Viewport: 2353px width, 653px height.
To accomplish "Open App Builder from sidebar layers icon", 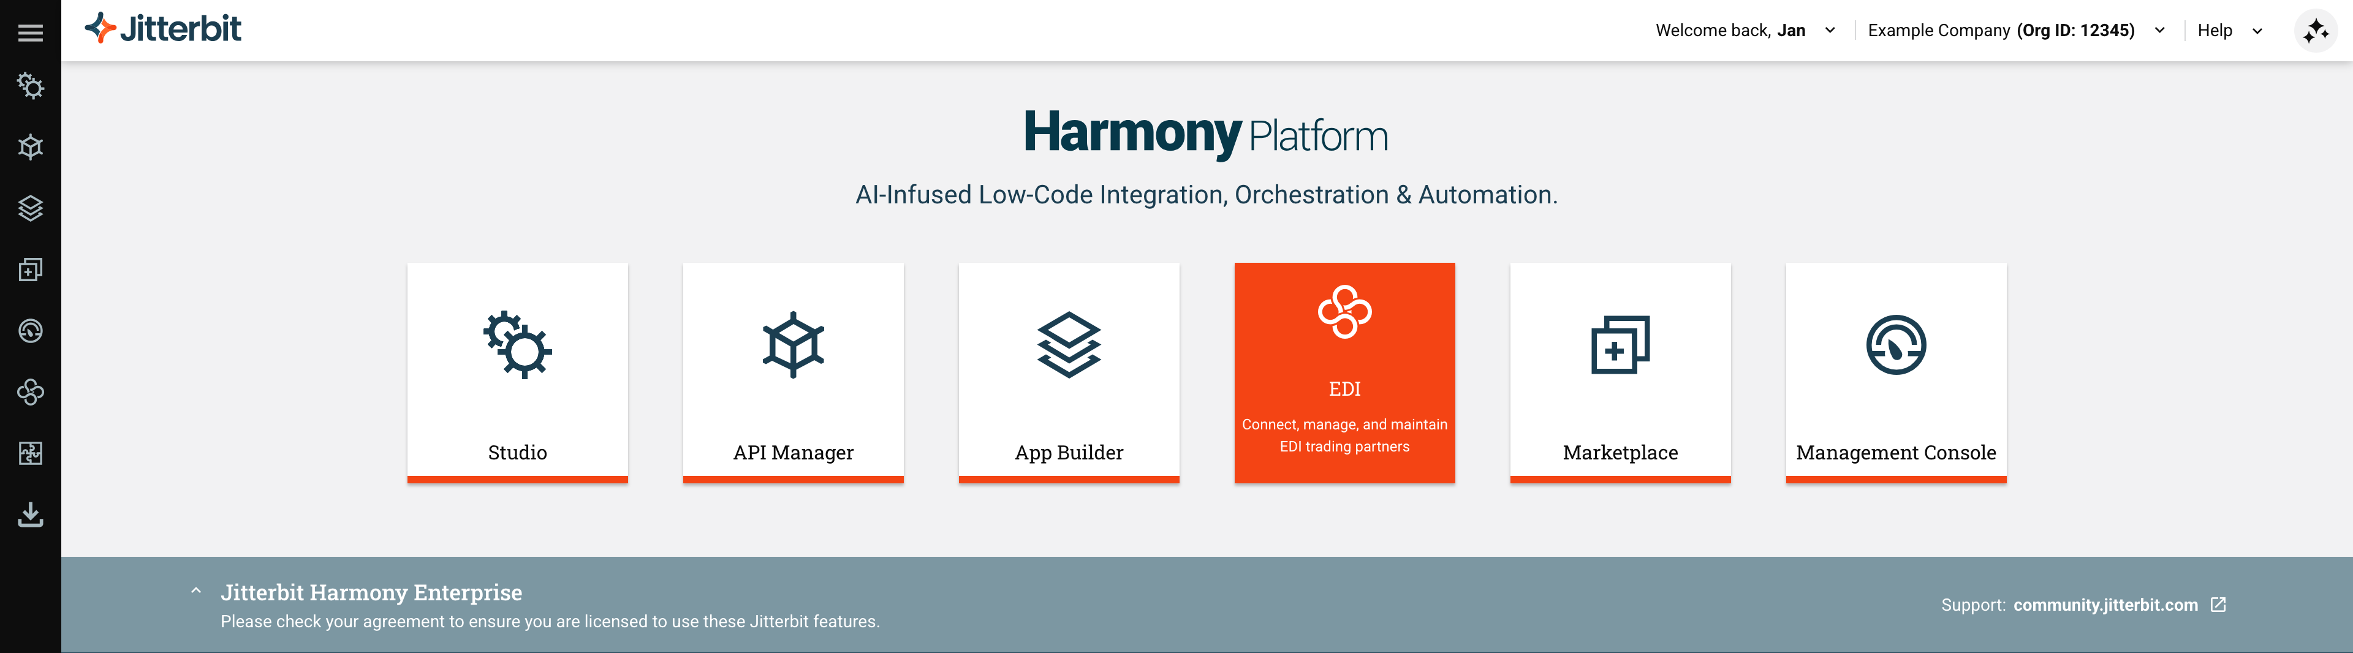I will pyautogui.click(x=30, y=208).
